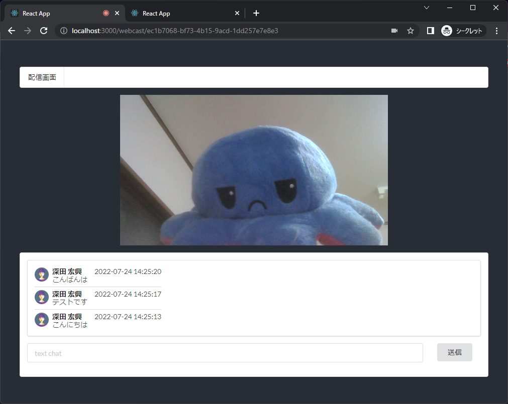Image resolution: width=508 pixels, height=404 pixels.
Task: Go back to the previous page
Action: pyautogui.click(x=12, y=31)
